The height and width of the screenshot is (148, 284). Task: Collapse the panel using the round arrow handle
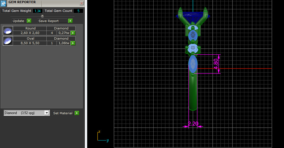(x=42, y=16)
